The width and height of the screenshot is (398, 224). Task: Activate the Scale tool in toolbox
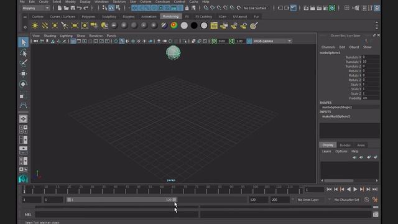pyautogui.click(x=23, y=95)
